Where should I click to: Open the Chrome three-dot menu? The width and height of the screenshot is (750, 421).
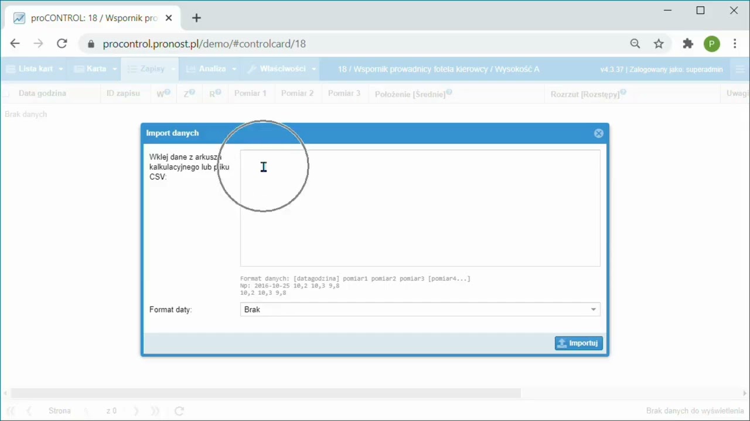tap(735, 44)
